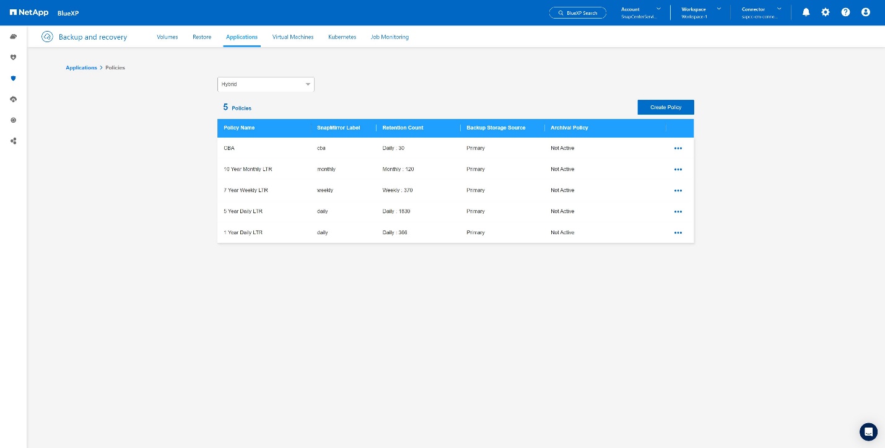Expand the Workspace dropdown
Screen dimensions: 885x448
[x=701, y=12]
